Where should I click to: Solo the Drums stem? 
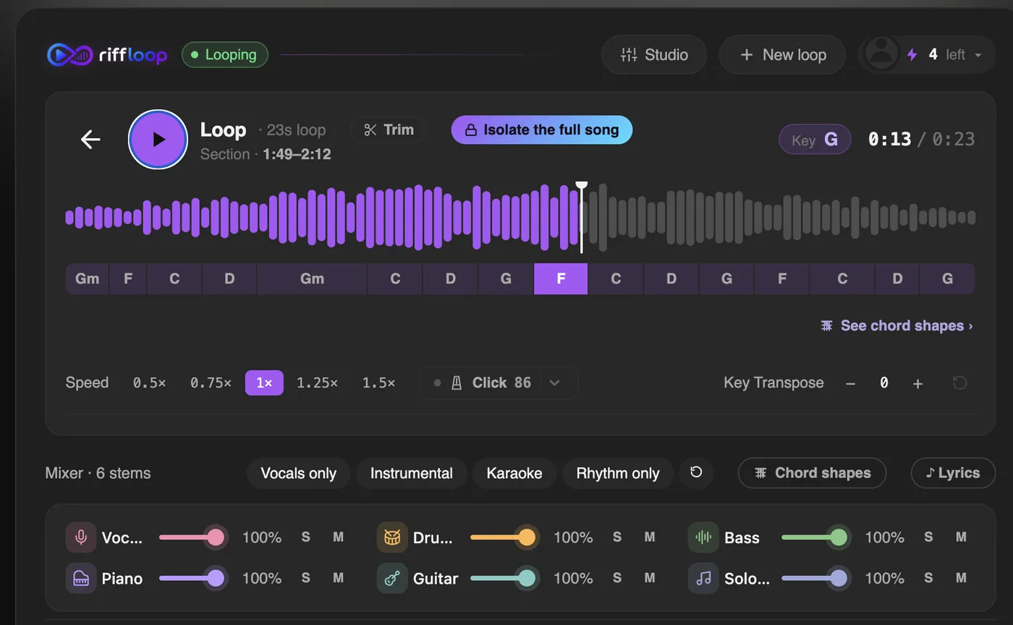(x=617, y=537)
